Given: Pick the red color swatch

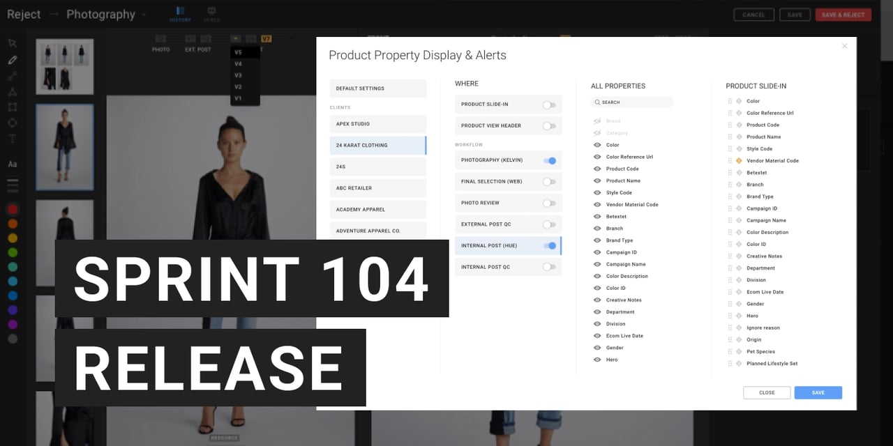Looking at the screenshot, I should coord(13,209).
